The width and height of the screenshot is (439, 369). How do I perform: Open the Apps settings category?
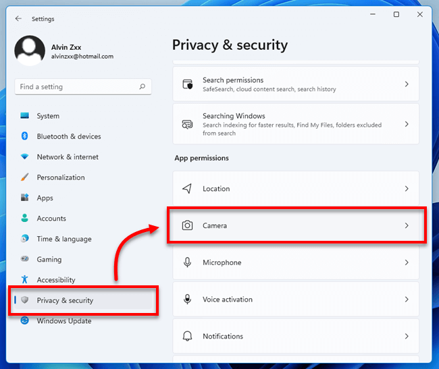tap(45, 198)
